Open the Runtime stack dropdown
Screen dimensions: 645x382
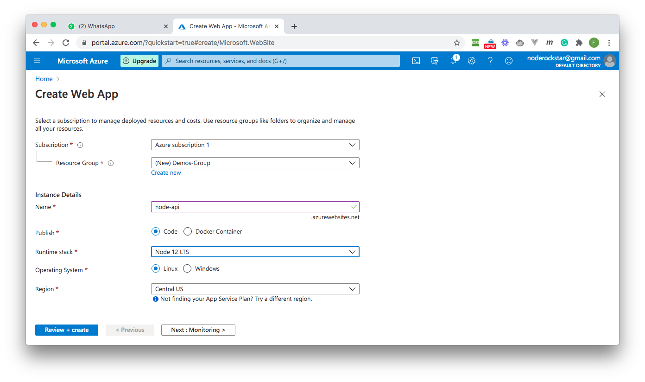(x=255, y=252)
